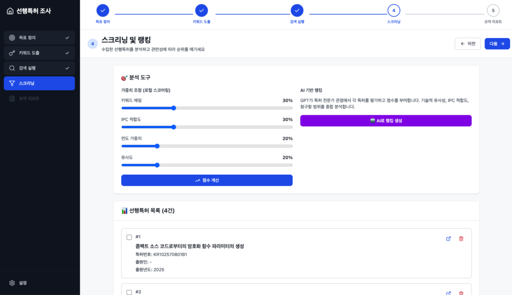This screenshot has height=295, width=512.
Task: Go back with the 이전 button
Action: click(x=467, y=44)
